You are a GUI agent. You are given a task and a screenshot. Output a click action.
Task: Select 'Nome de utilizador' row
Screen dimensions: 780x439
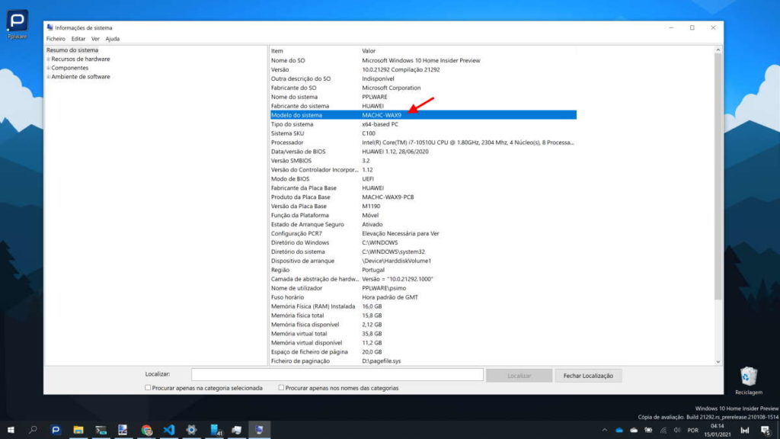pyautogui.click(x=424, y=288)
